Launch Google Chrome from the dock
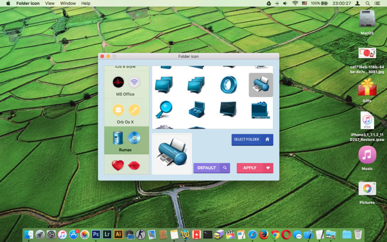The width and height of the screenshot is (387, 242). click(275, 234)
